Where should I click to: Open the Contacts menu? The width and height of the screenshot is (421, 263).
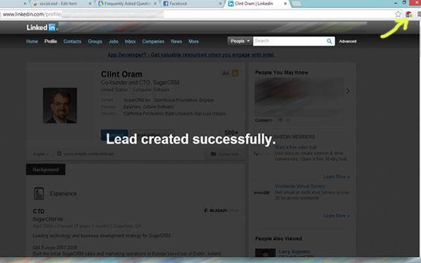(72, 41)
